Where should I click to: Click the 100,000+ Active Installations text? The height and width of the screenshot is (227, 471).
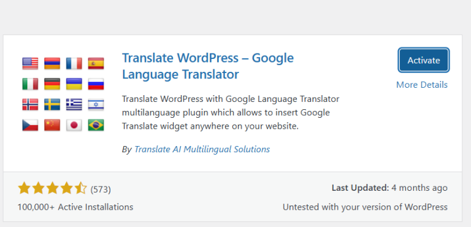pos(75,207)
